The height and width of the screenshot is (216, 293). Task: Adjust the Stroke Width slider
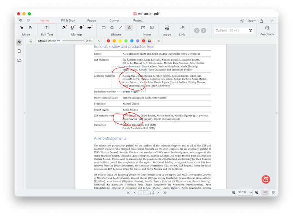click(x=71, y=41)
